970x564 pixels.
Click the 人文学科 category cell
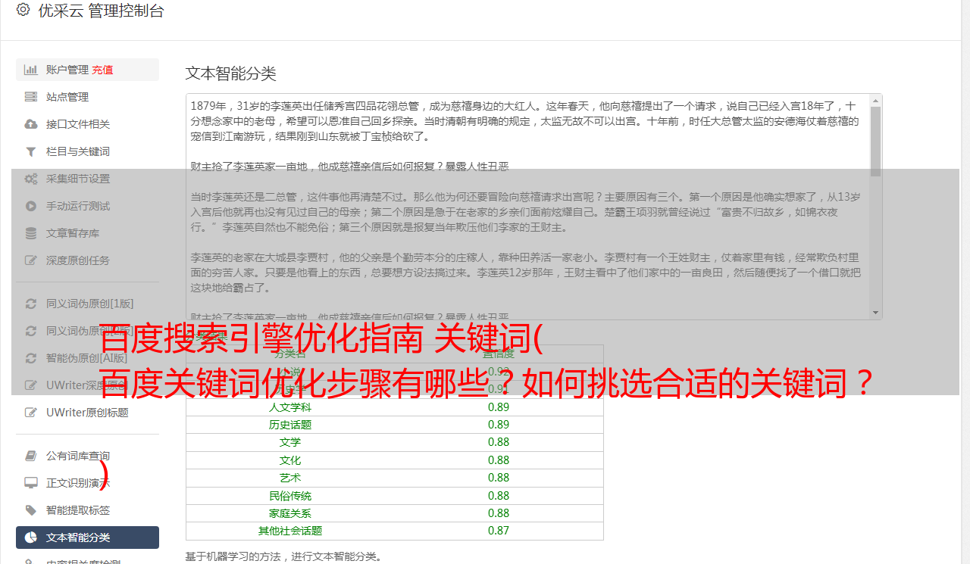click(x=290, y=407)
